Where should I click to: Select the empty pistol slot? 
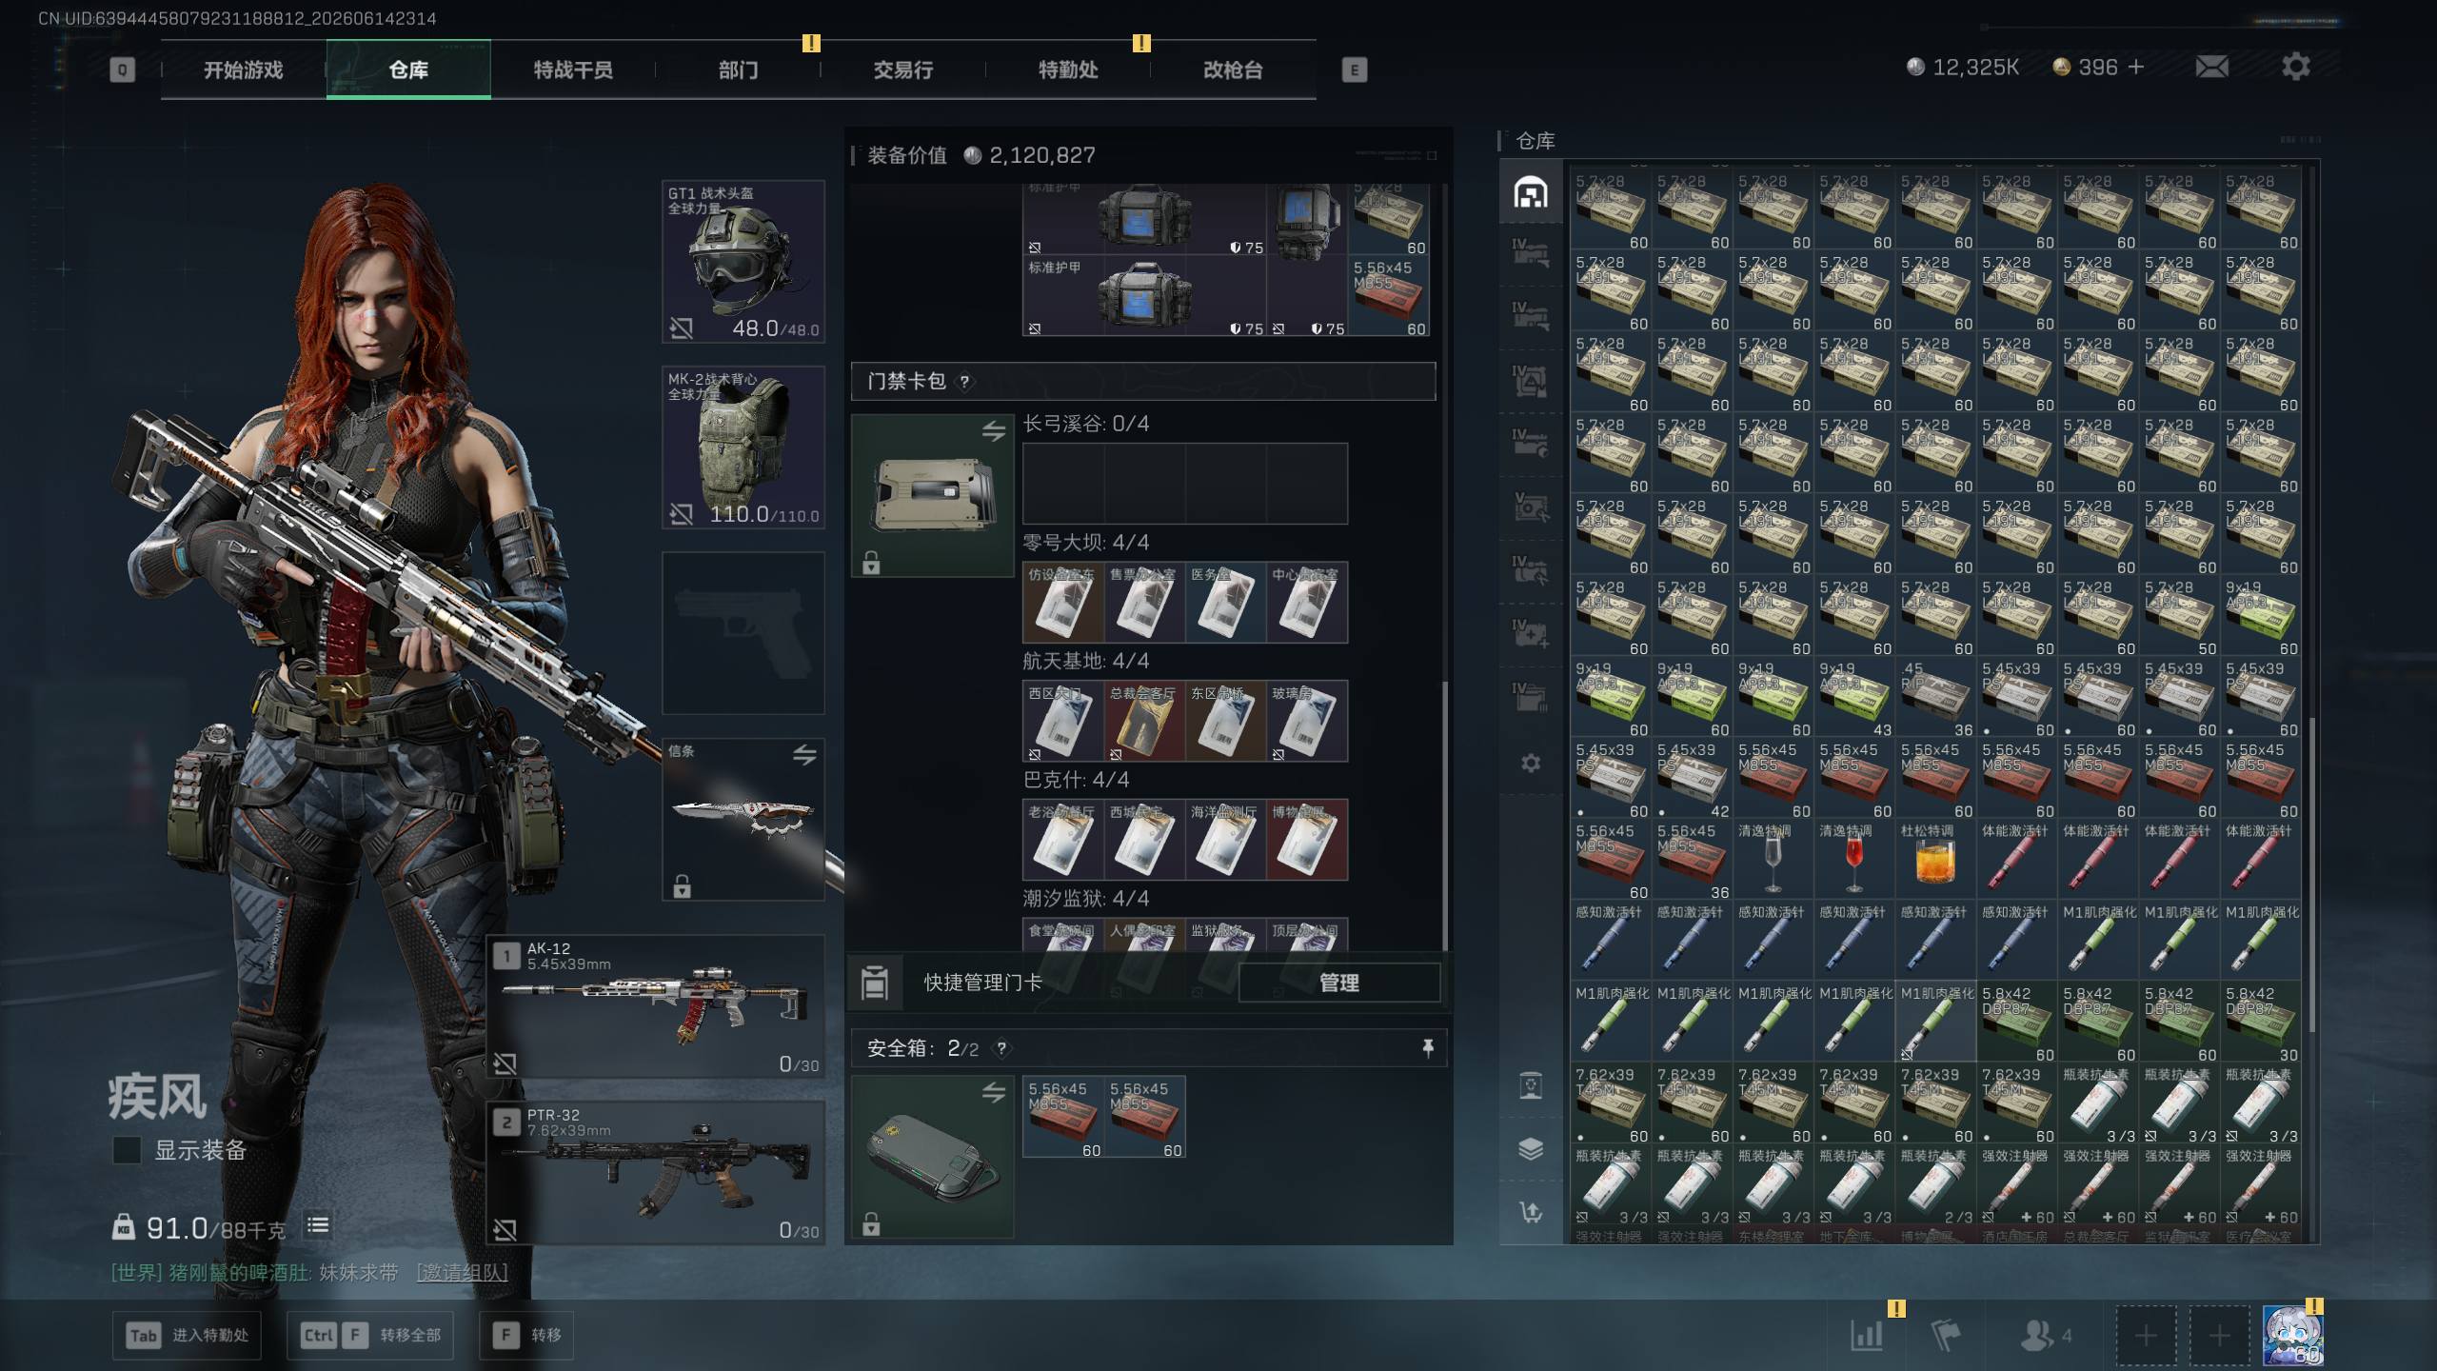click(x=743, y=633)
